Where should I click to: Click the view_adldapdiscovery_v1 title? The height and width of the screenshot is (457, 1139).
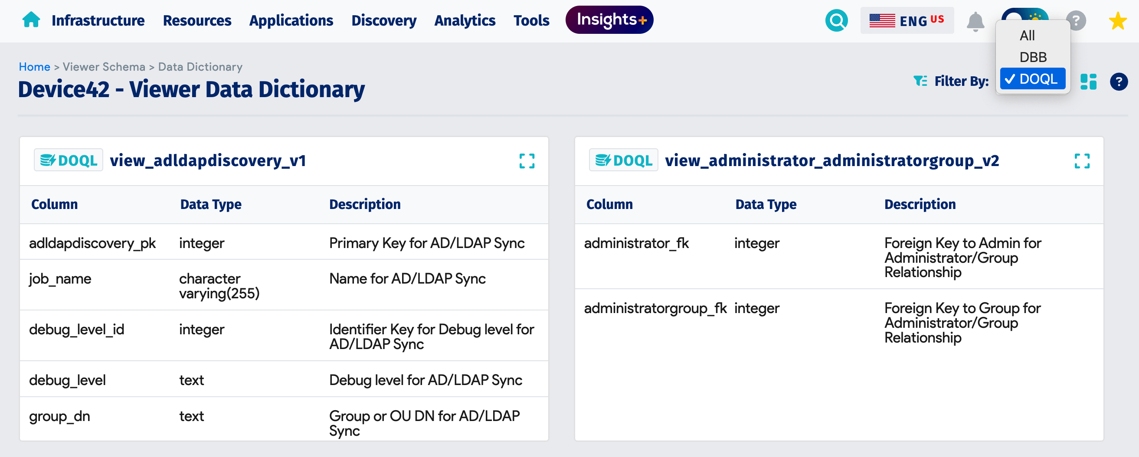coord(208,160)
